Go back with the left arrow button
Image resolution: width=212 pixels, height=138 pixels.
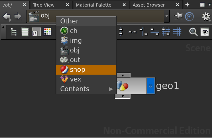[x=7, y=16]
